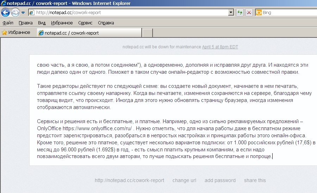
Task: Select the notepad.cc / cowork-report tab
Action: [89, 33]
